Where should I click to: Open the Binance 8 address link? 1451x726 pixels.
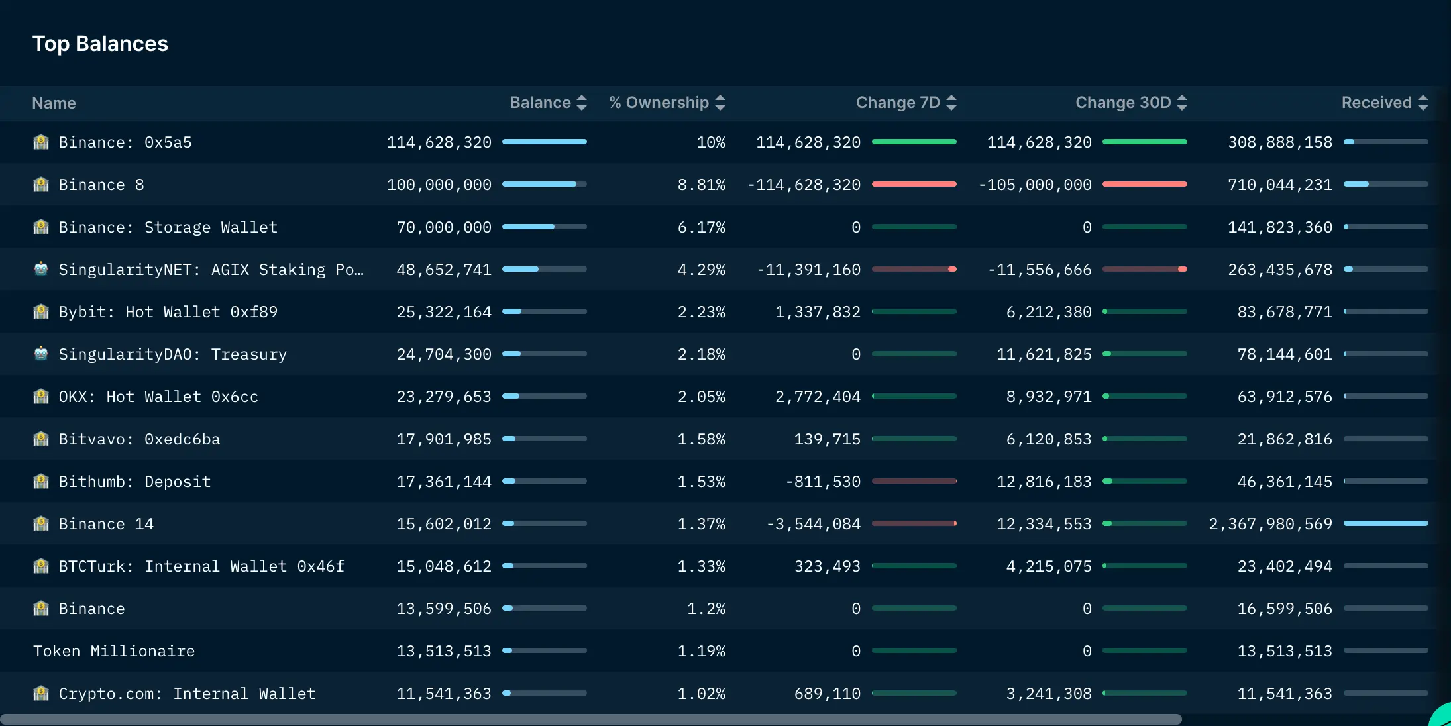pos(101,185)
